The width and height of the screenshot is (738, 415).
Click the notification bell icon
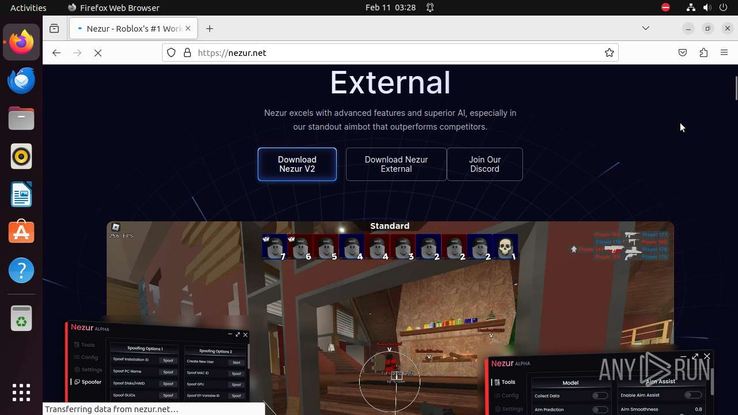pyautogui.click(x=430, y=7)
